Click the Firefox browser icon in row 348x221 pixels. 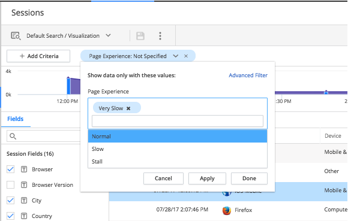click(x=227, y=210)
